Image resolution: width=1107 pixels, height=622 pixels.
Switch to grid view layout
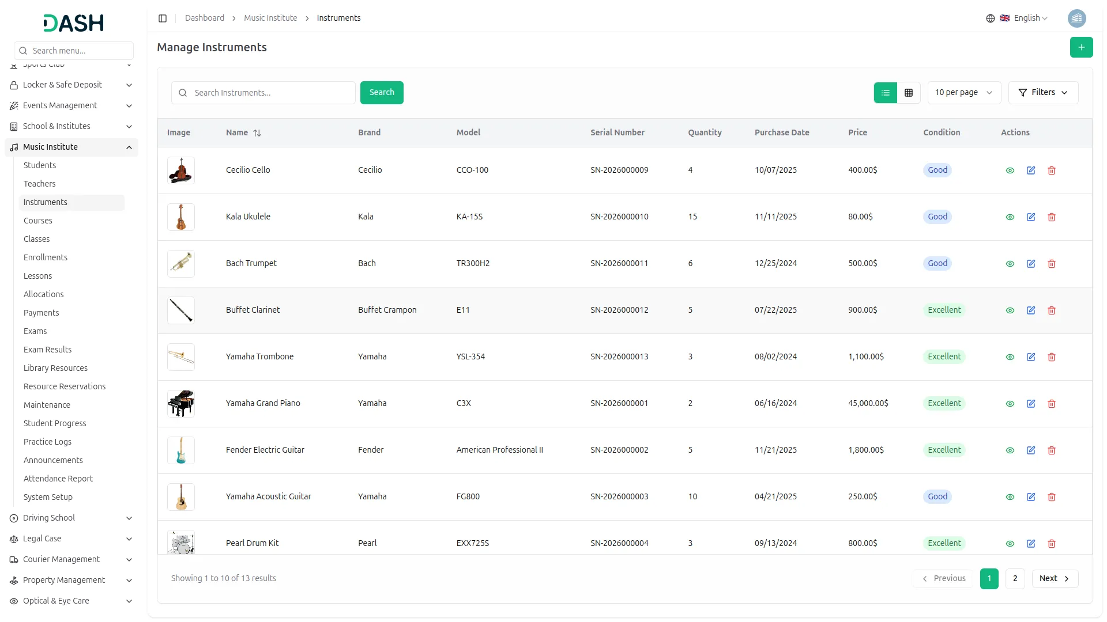tap(909, 93)
